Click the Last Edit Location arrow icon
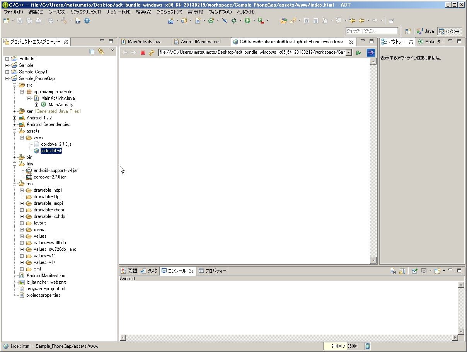Image resolution: width=467 pixels, height=352 pixels. tap(352, 20)
